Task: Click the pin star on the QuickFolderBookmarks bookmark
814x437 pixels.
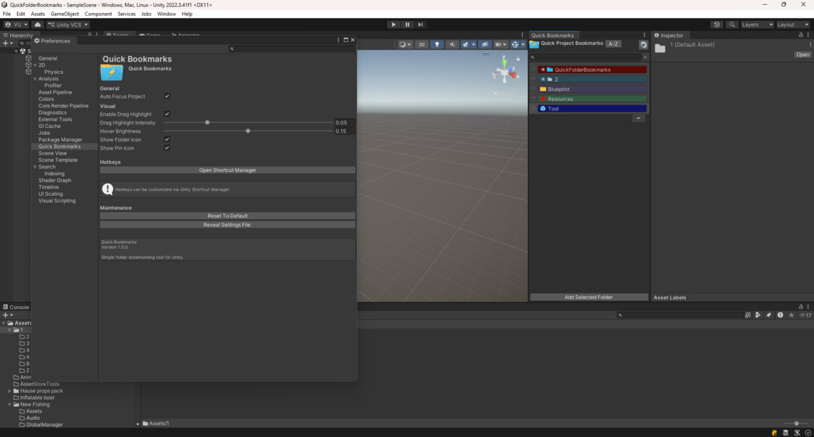Action: pyautogui.click(x=543, y=70)
